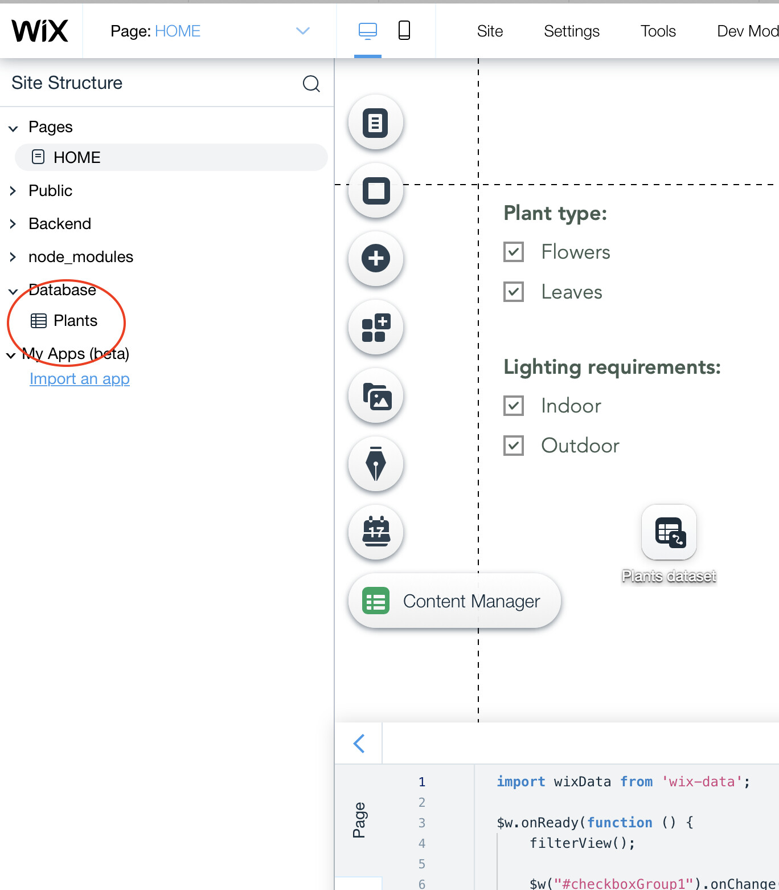Click the Wix logo
779x890 pixels.
pyautogui.click(x=40, y=31)
